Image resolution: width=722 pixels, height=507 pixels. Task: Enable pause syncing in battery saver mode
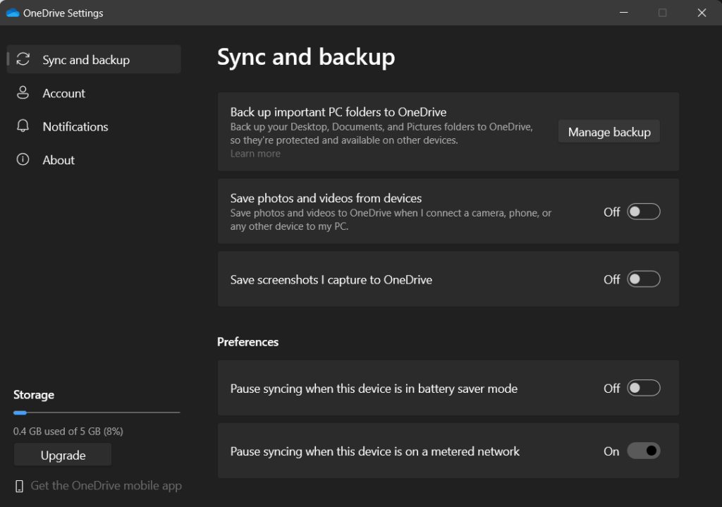[643, 388]
